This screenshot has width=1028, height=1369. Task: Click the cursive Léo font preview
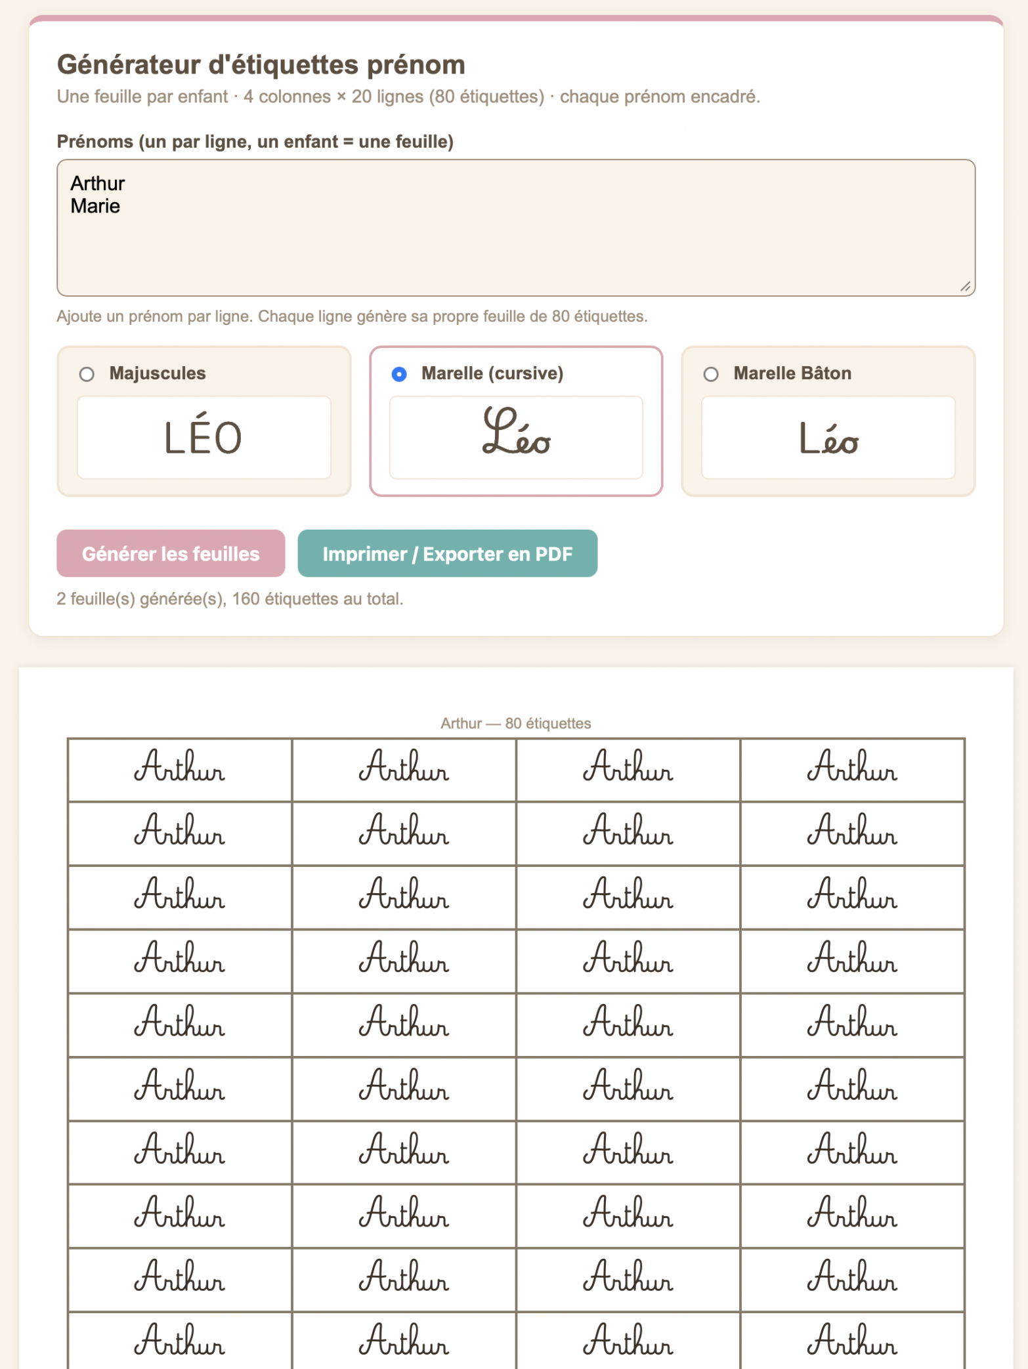tap(516, 438)
